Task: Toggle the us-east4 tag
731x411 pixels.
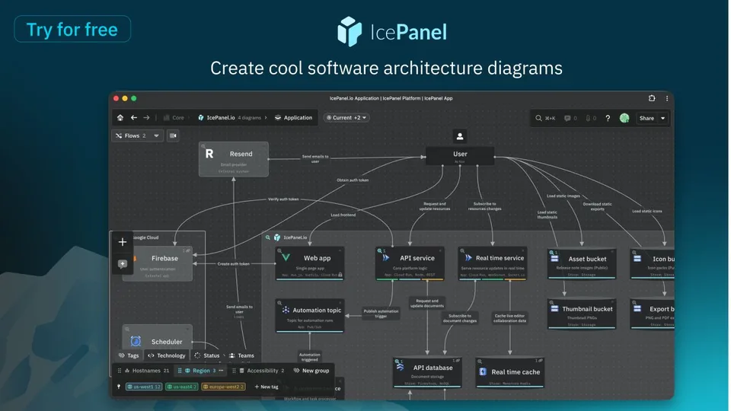Action: point(182,387)
